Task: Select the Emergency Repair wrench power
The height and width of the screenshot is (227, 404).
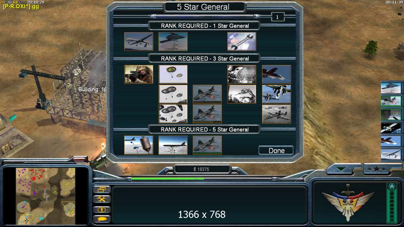Action: tap(242, 42)
